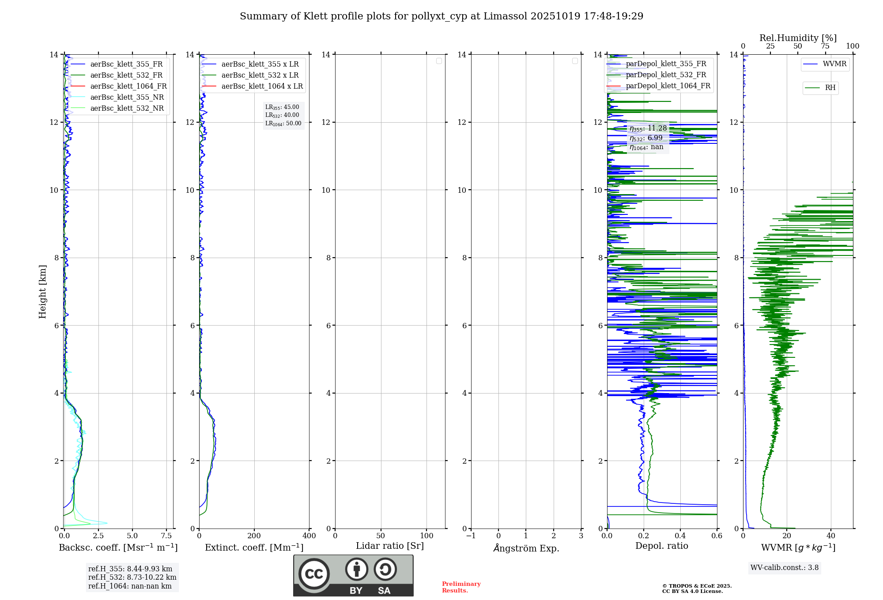Select the aerBsc_klett_1064 x LR legend item
The height and width of the screenshot is (600, 883).
tap(262, 86)
